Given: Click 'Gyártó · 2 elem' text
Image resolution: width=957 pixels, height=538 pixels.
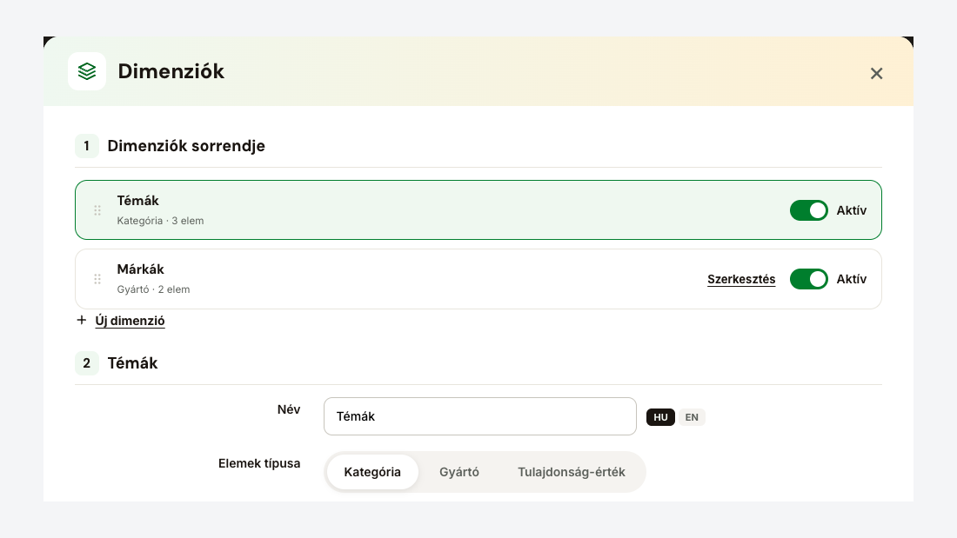Looking at the screenshot, I should click(x=153, y=289).
